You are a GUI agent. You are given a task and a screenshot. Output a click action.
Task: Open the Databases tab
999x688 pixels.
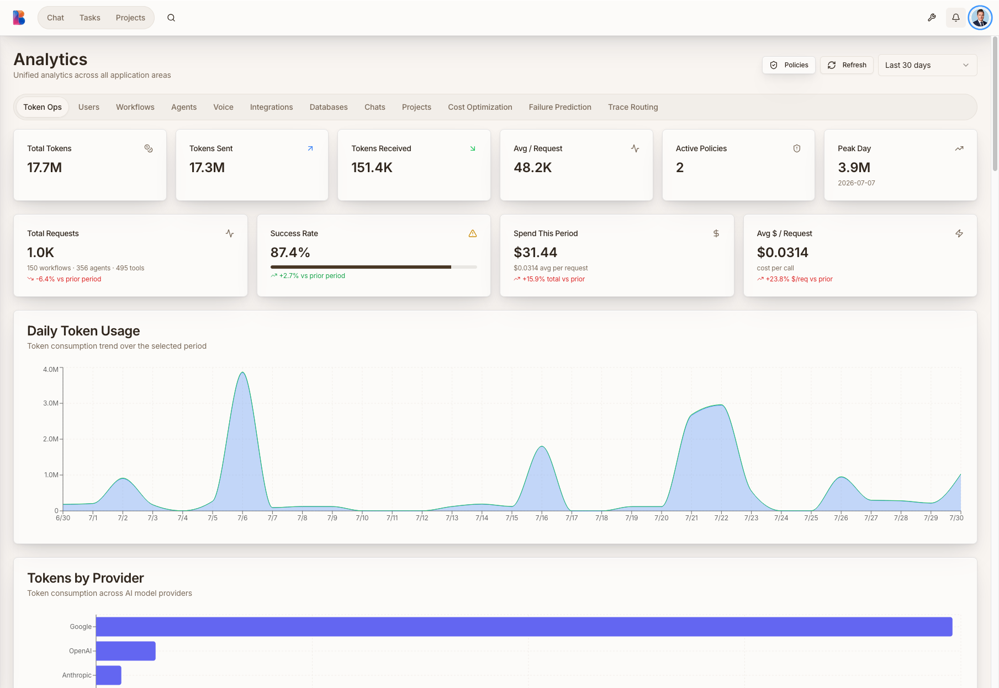329,107
